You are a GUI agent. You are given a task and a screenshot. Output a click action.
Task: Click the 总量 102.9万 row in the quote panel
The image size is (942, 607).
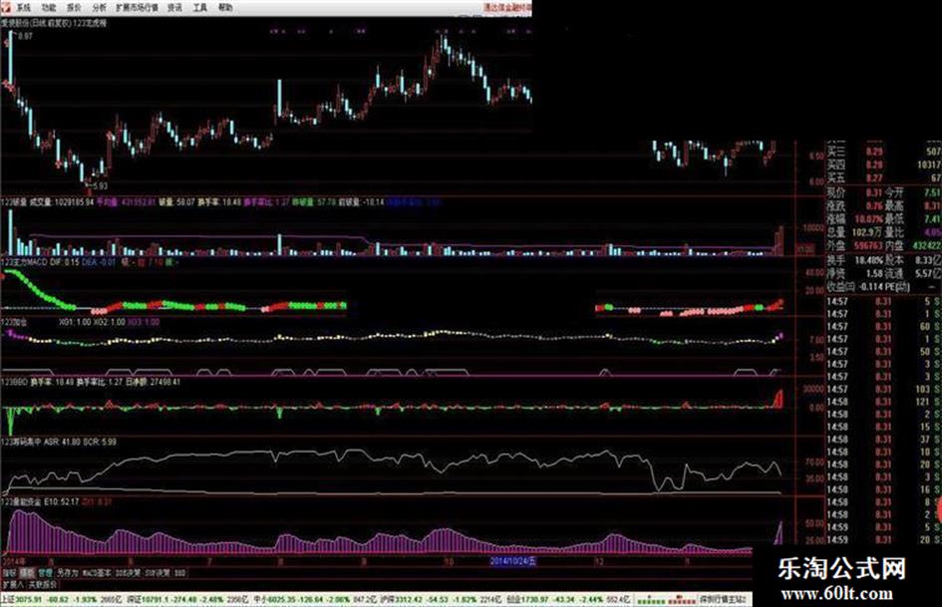pos(855,232)
